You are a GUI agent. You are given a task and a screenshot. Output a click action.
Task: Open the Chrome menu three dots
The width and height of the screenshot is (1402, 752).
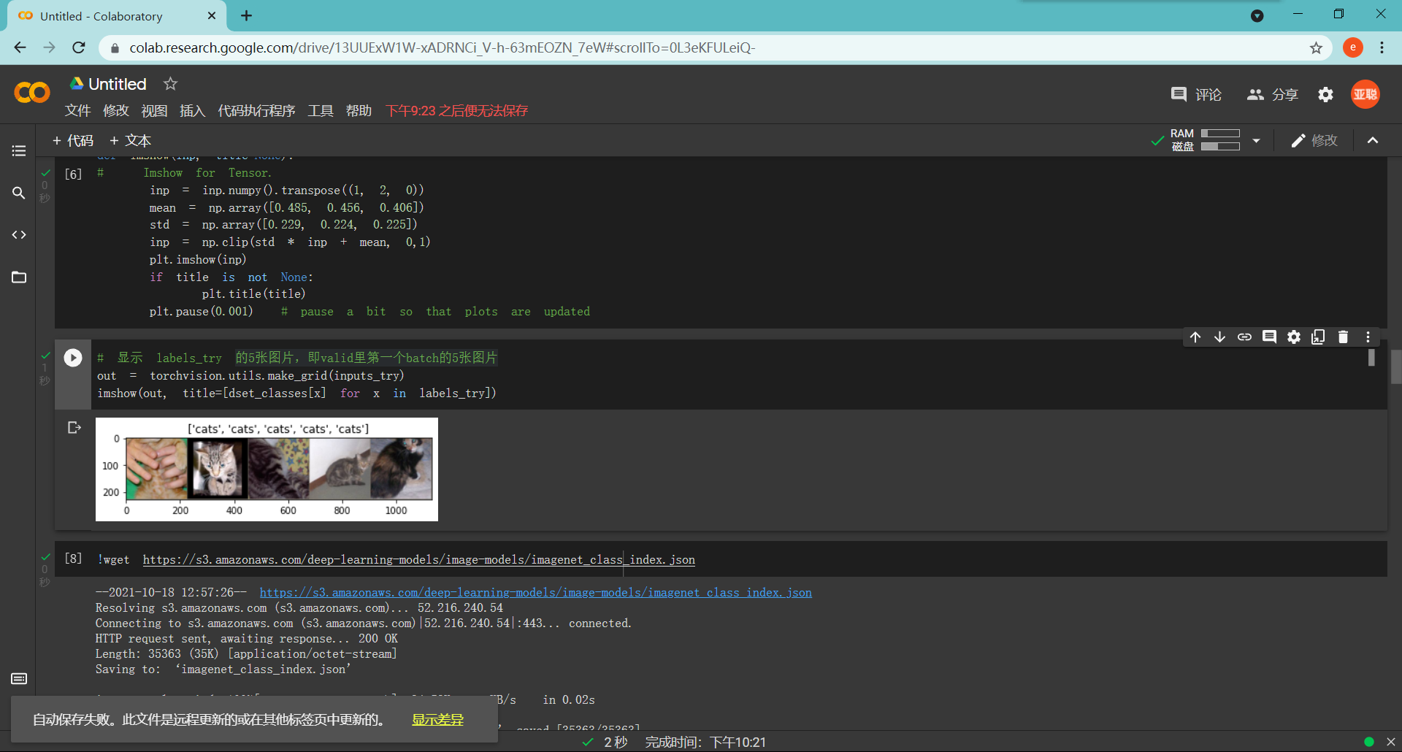1382,47
